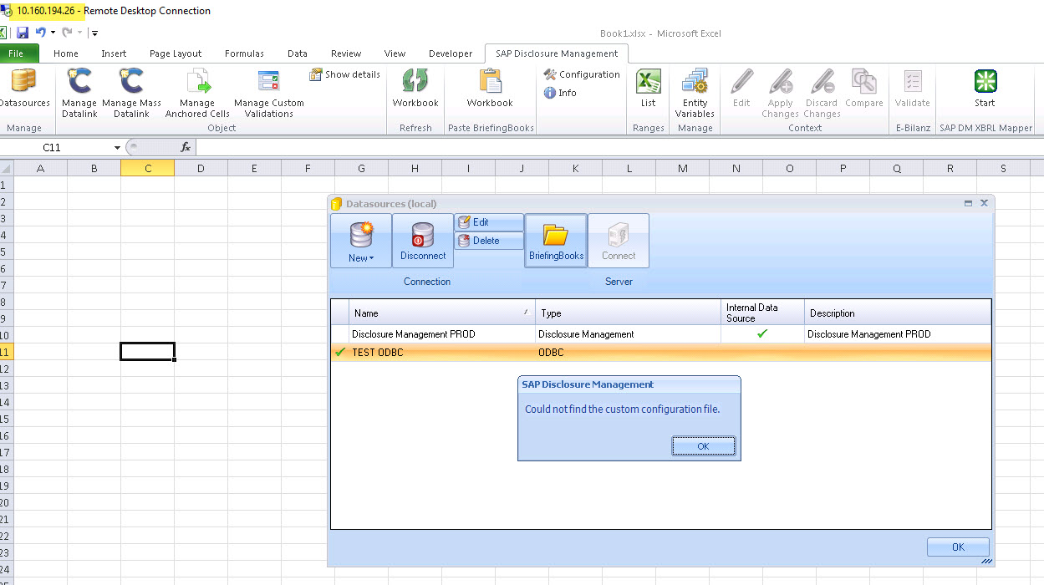Switch to the Data tab
Viewport: 1044px width, 585px height.
point(298,53)
